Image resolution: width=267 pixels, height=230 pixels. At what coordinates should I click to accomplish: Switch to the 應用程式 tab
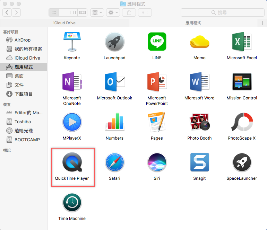pyautogui.click(x=193, y=23)
